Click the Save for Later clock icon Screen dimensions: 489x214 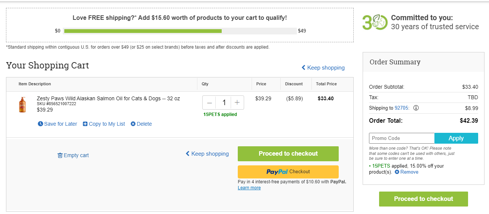(40, 124)
